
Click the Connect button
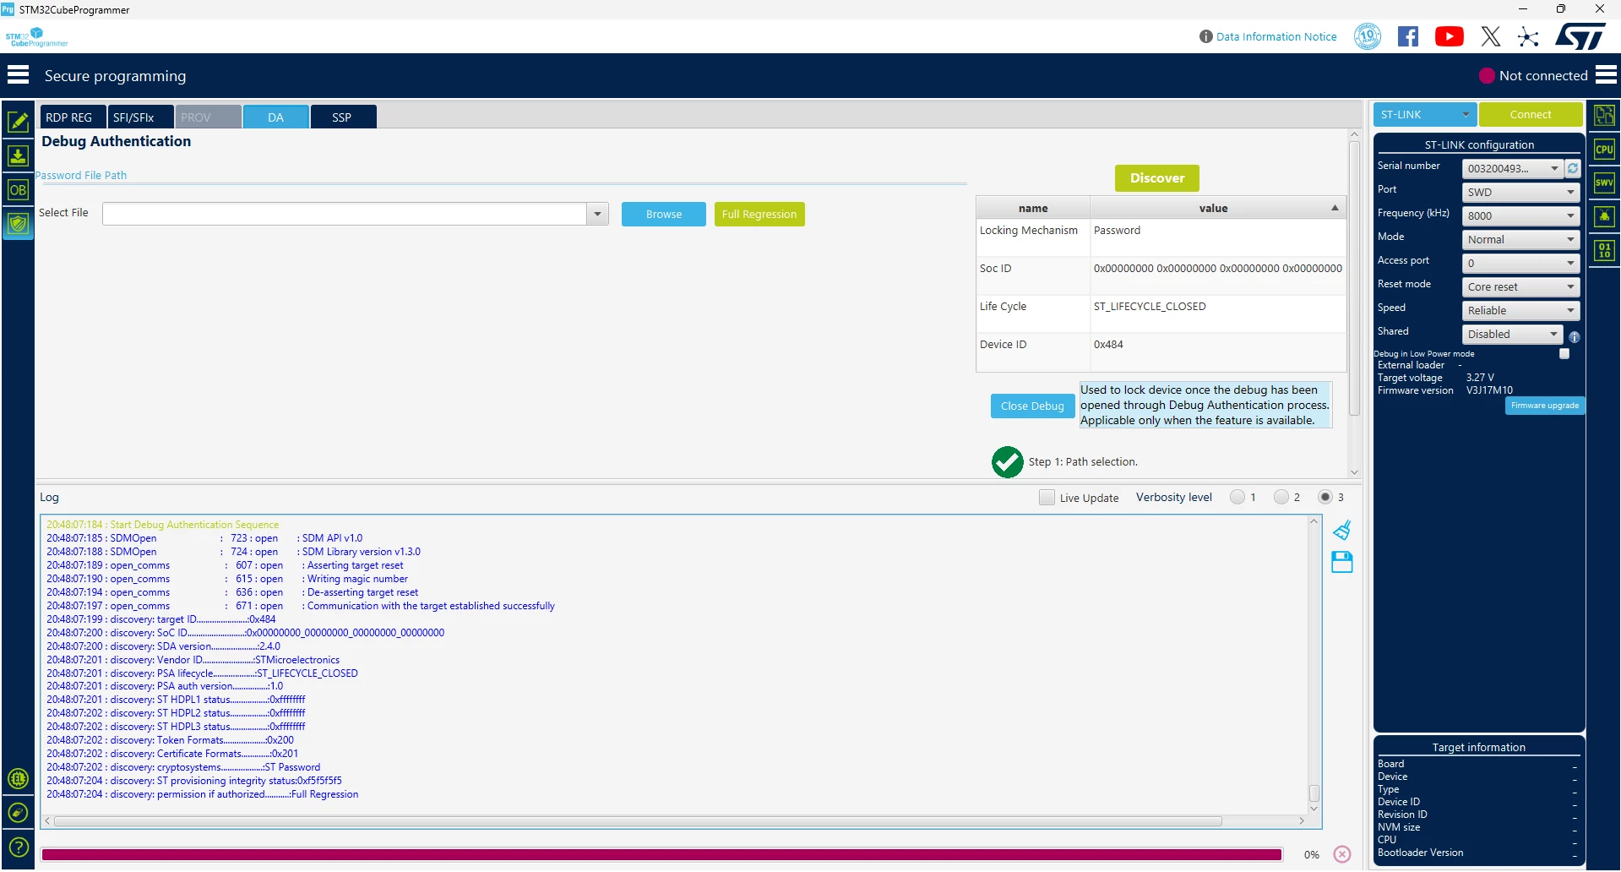pyautogui.click(x=1530, y=114)
